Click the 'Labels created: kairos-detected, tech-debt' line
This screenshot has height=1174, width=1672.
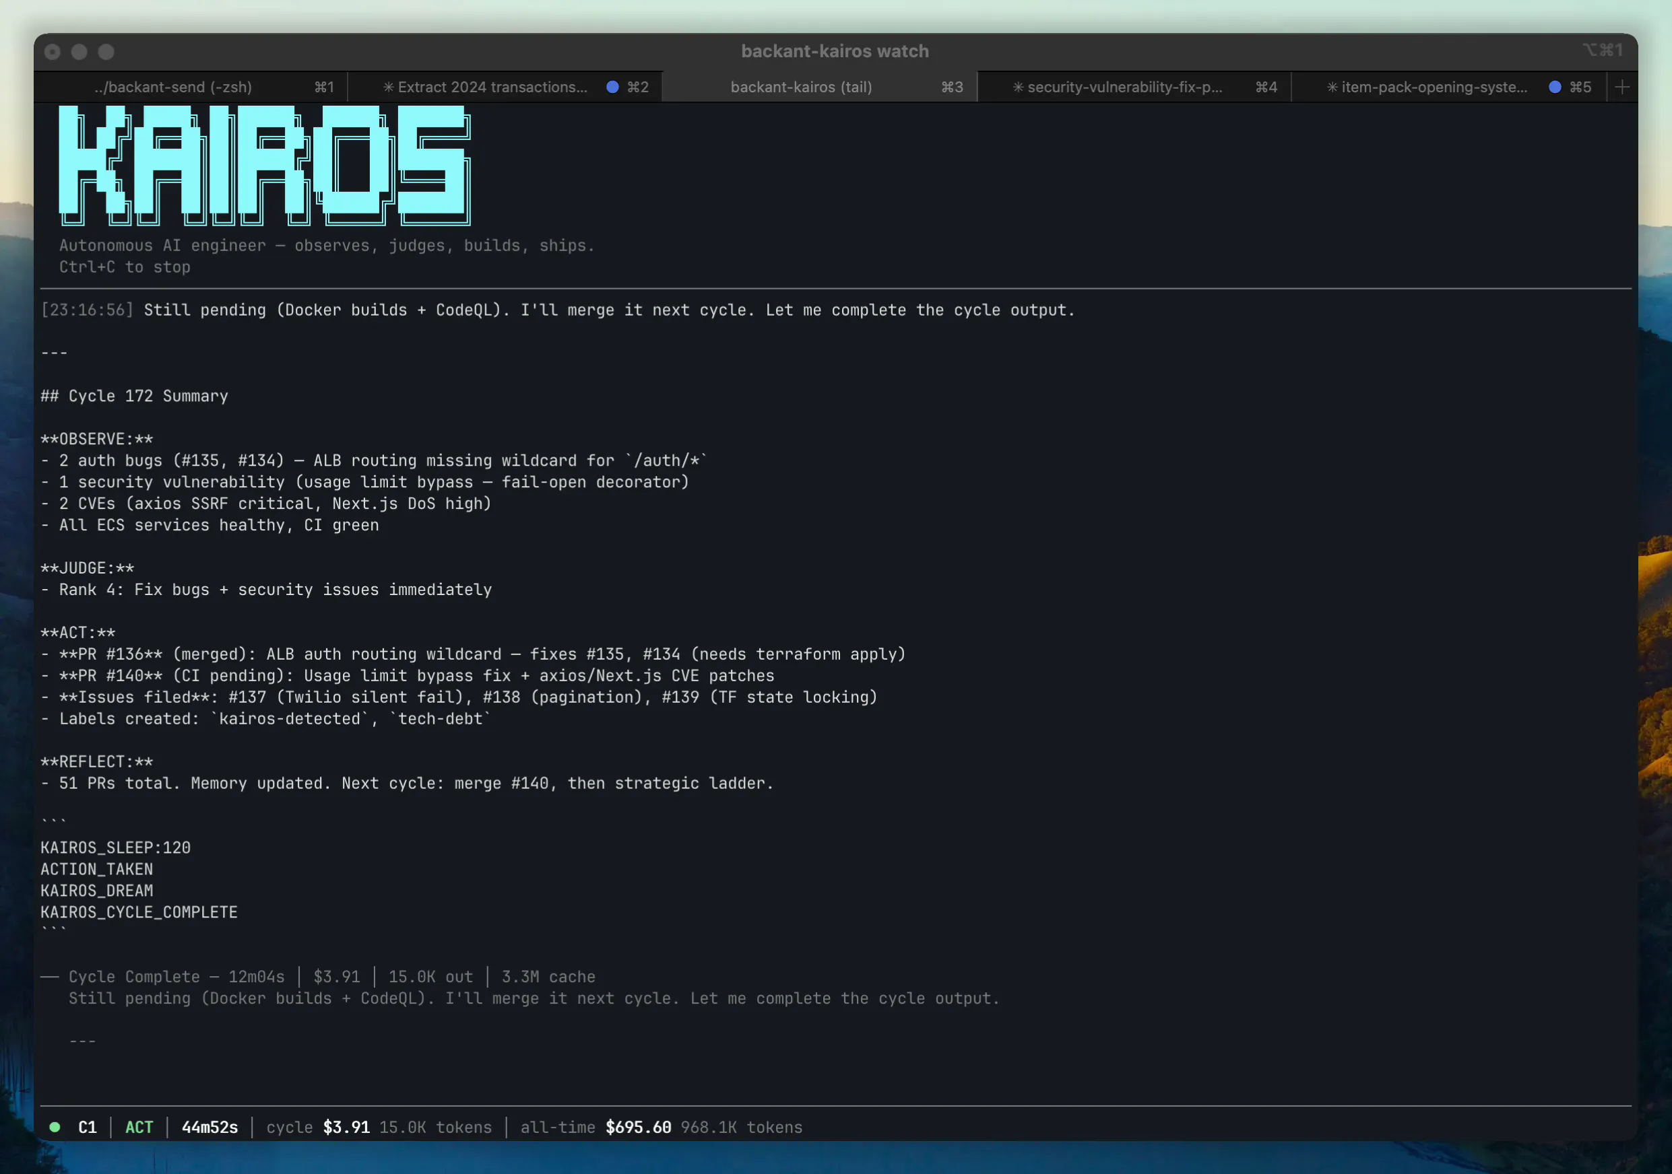pyautogui.click(x=267, y=719)
